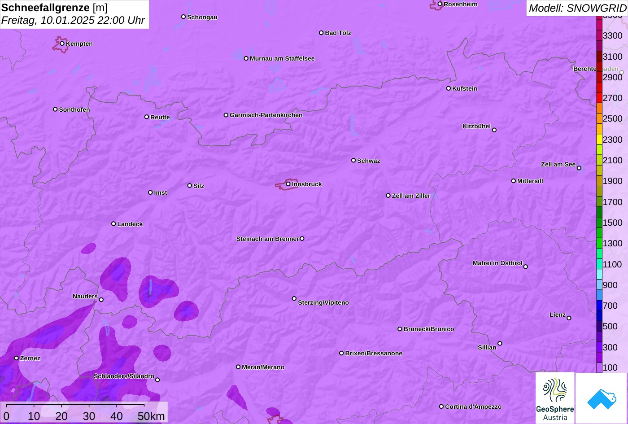Click the 1100 legend value

coord(613,264)
